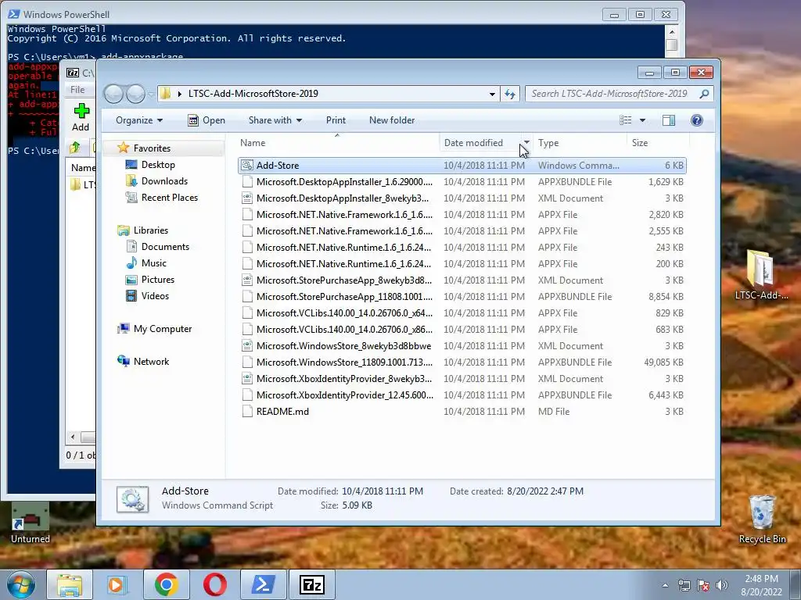Open the recent pages arrow beside Forward
Viewport: 801px width, 600px height.
[151, 94]
